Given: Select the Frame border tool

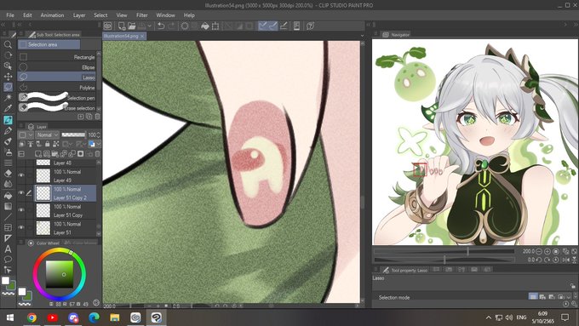Looking at the screenshot, I should 8,227.
